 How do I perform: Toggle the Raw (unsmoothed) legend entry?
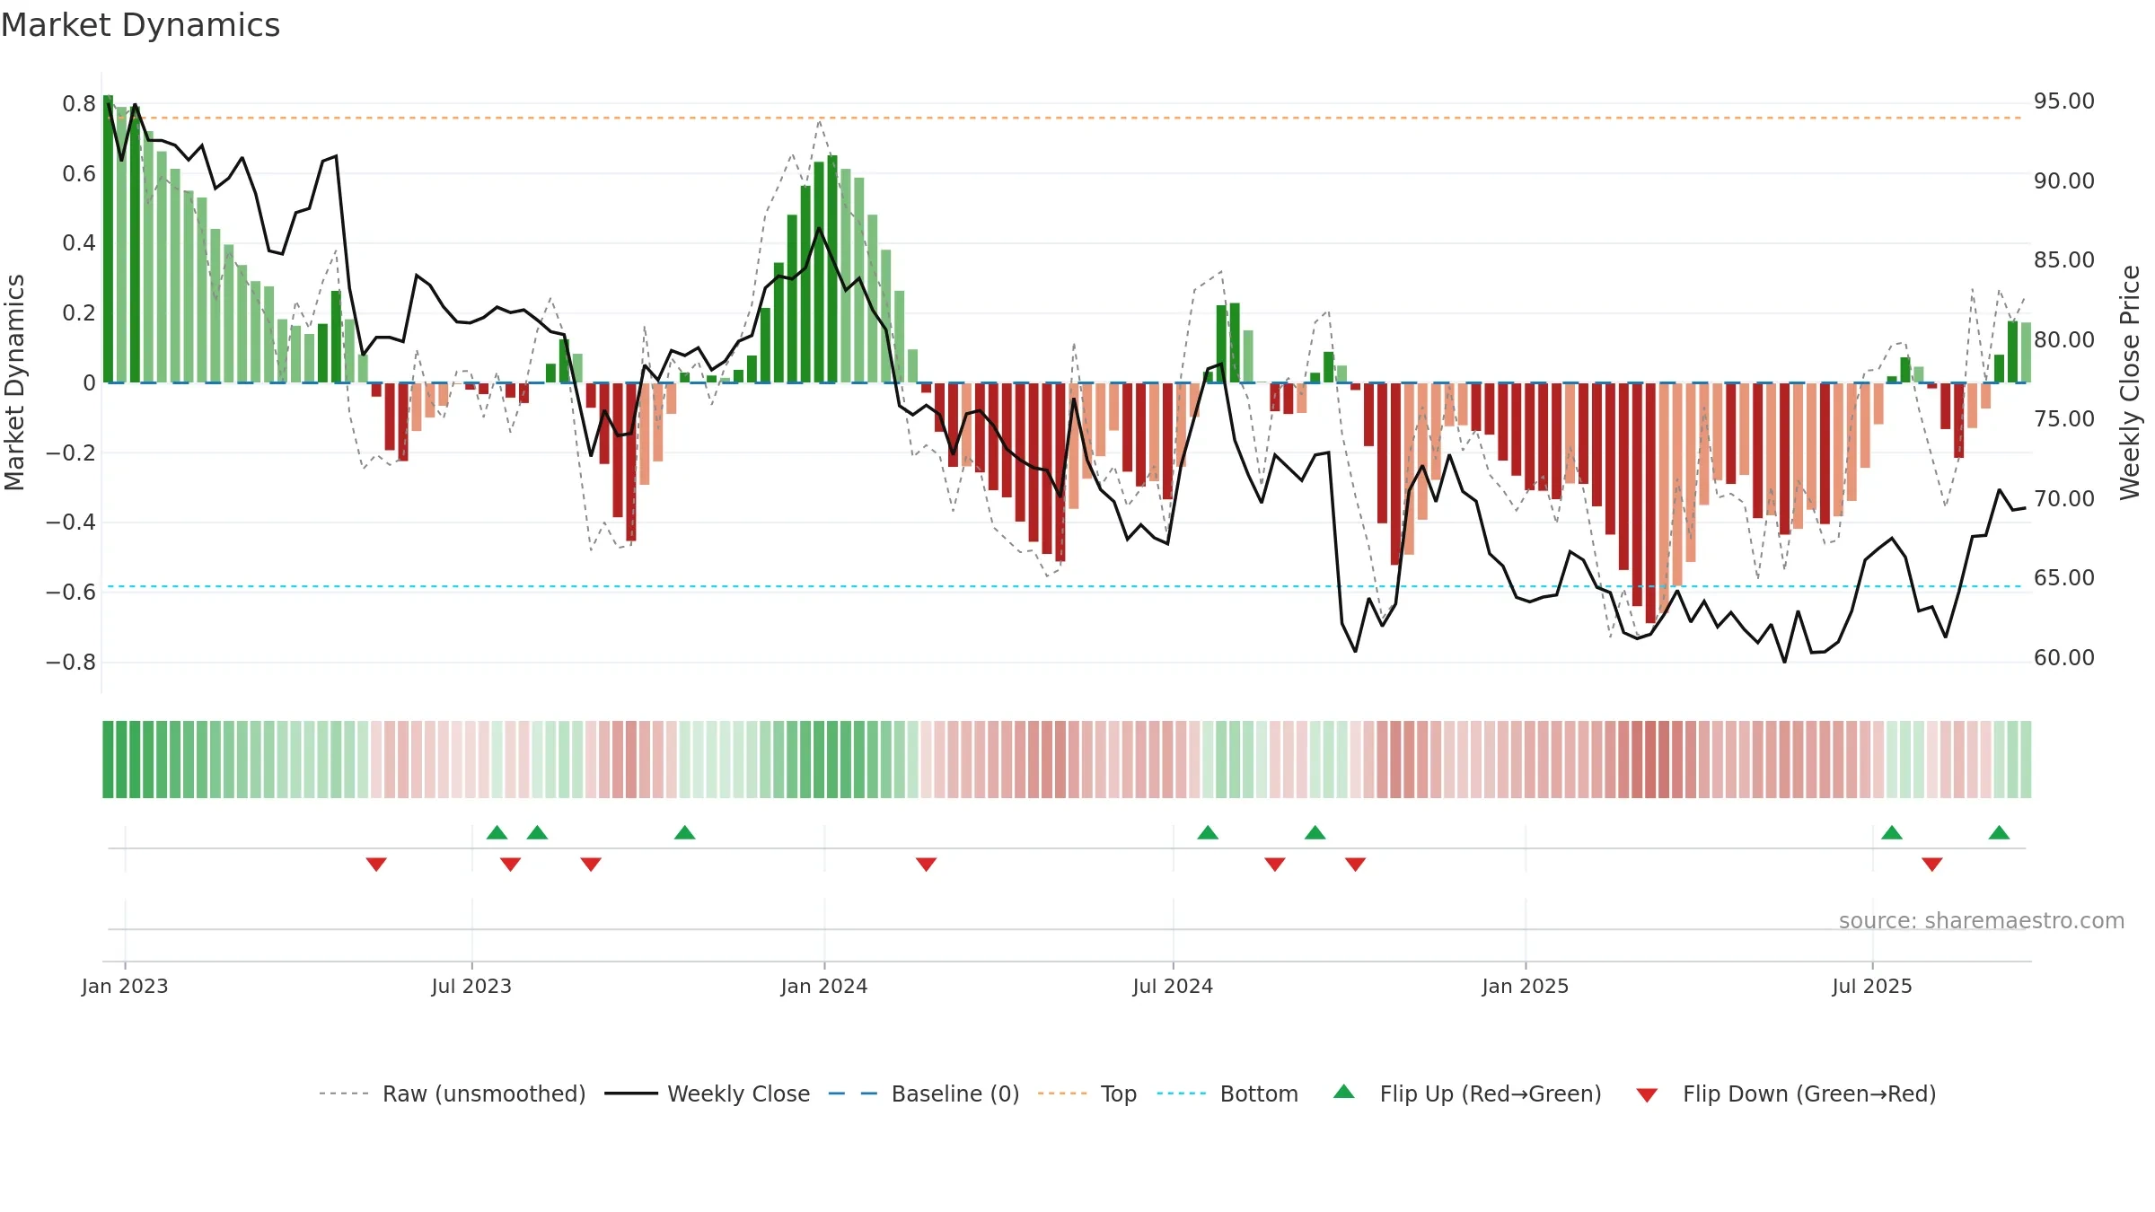point(453,1093)
